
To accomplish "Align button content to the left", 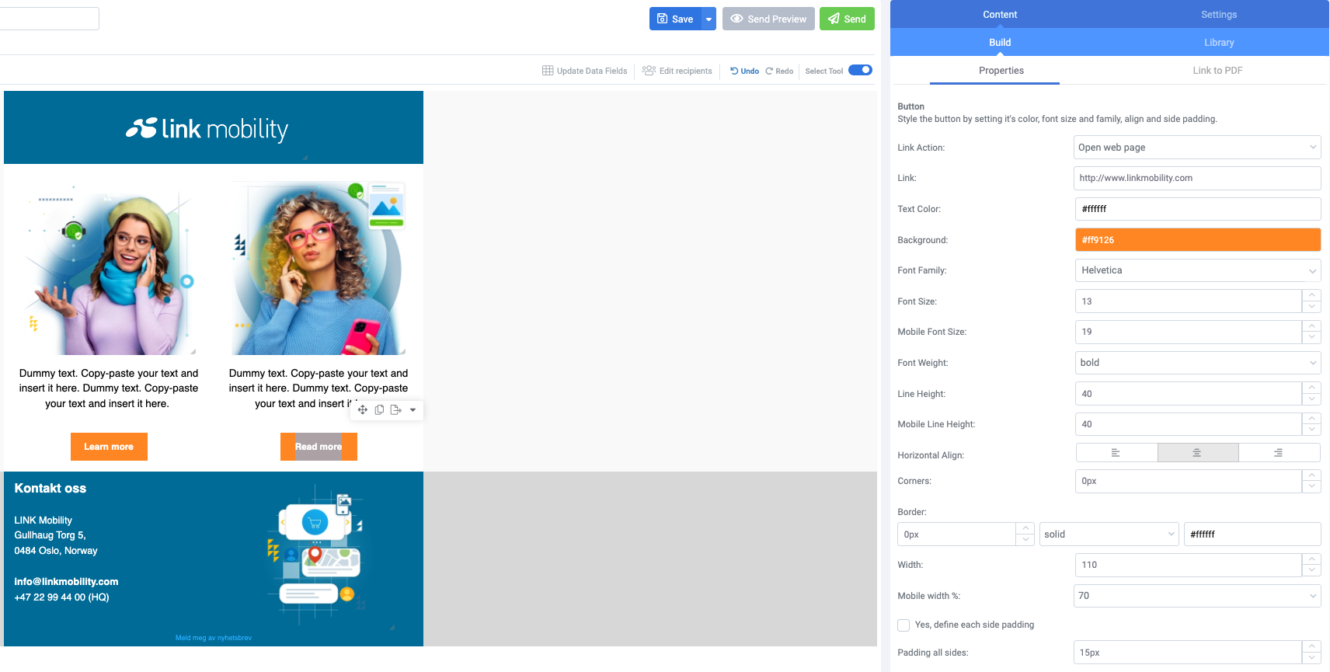I will 1116,453.
